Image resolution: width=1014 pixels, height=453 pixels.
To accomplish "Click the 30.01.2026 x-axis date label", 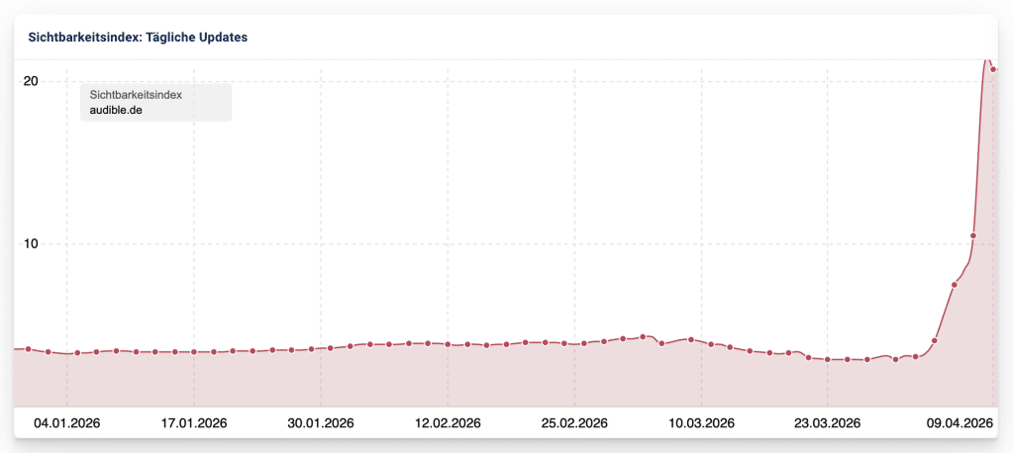I will tap(321, 422).
